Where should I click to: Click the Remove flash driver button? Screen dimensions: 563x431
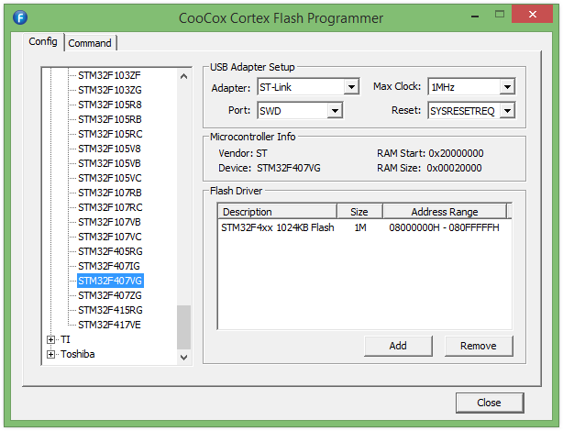pos(479,346)
